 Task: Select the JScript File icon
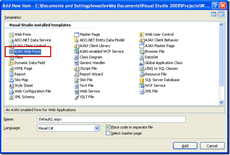76,69
